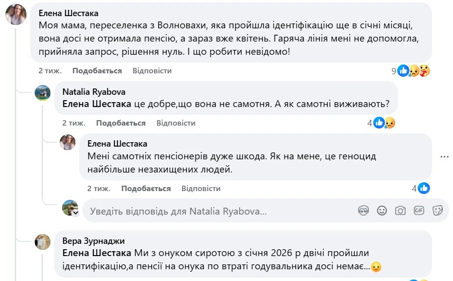Open Вера Зурнаджи's profile name link
453x281 pixels.
93,241
